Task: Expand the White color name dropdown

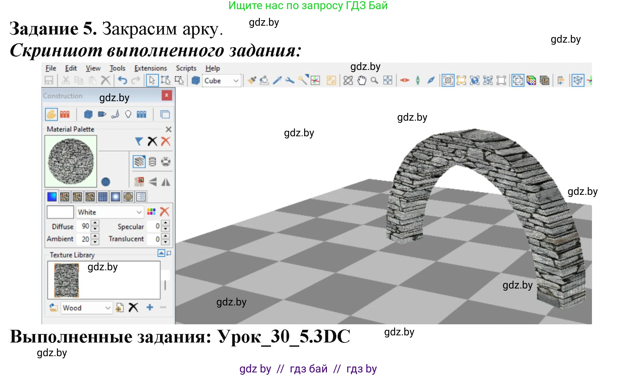Action: coord(139,212)
